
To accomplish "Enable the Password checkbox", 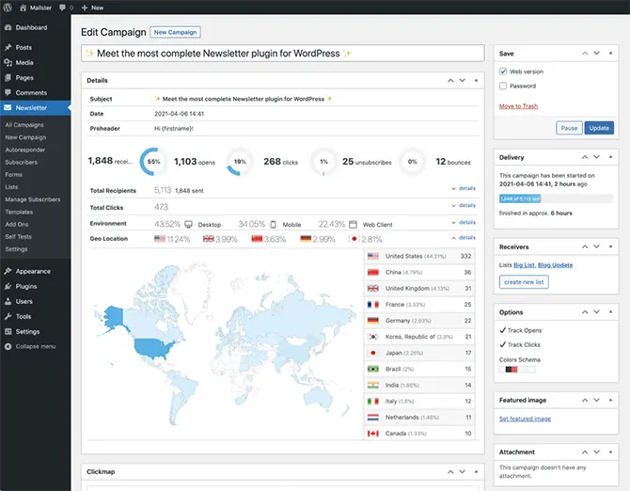I will (x=503, y=86).
